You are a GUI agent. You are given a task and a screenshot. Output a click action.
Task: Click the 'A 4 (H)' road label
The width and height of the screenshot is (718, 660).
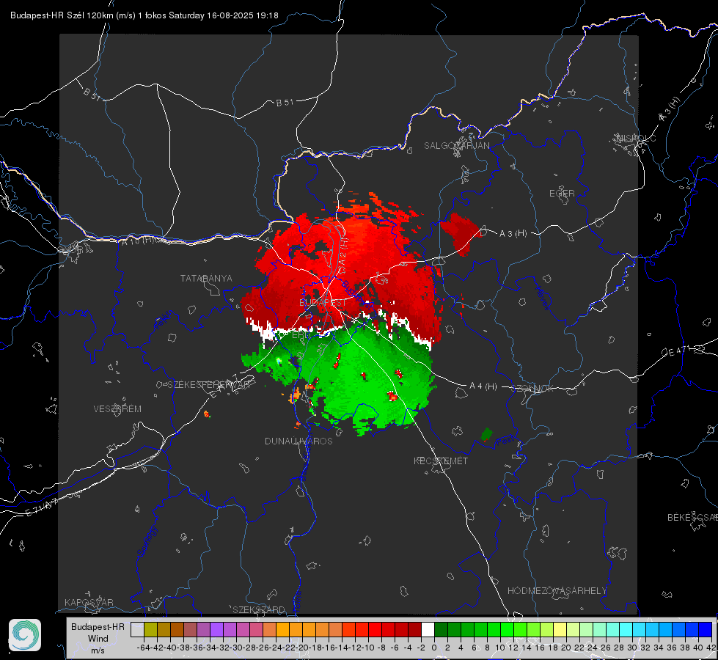tap(483, 386)
